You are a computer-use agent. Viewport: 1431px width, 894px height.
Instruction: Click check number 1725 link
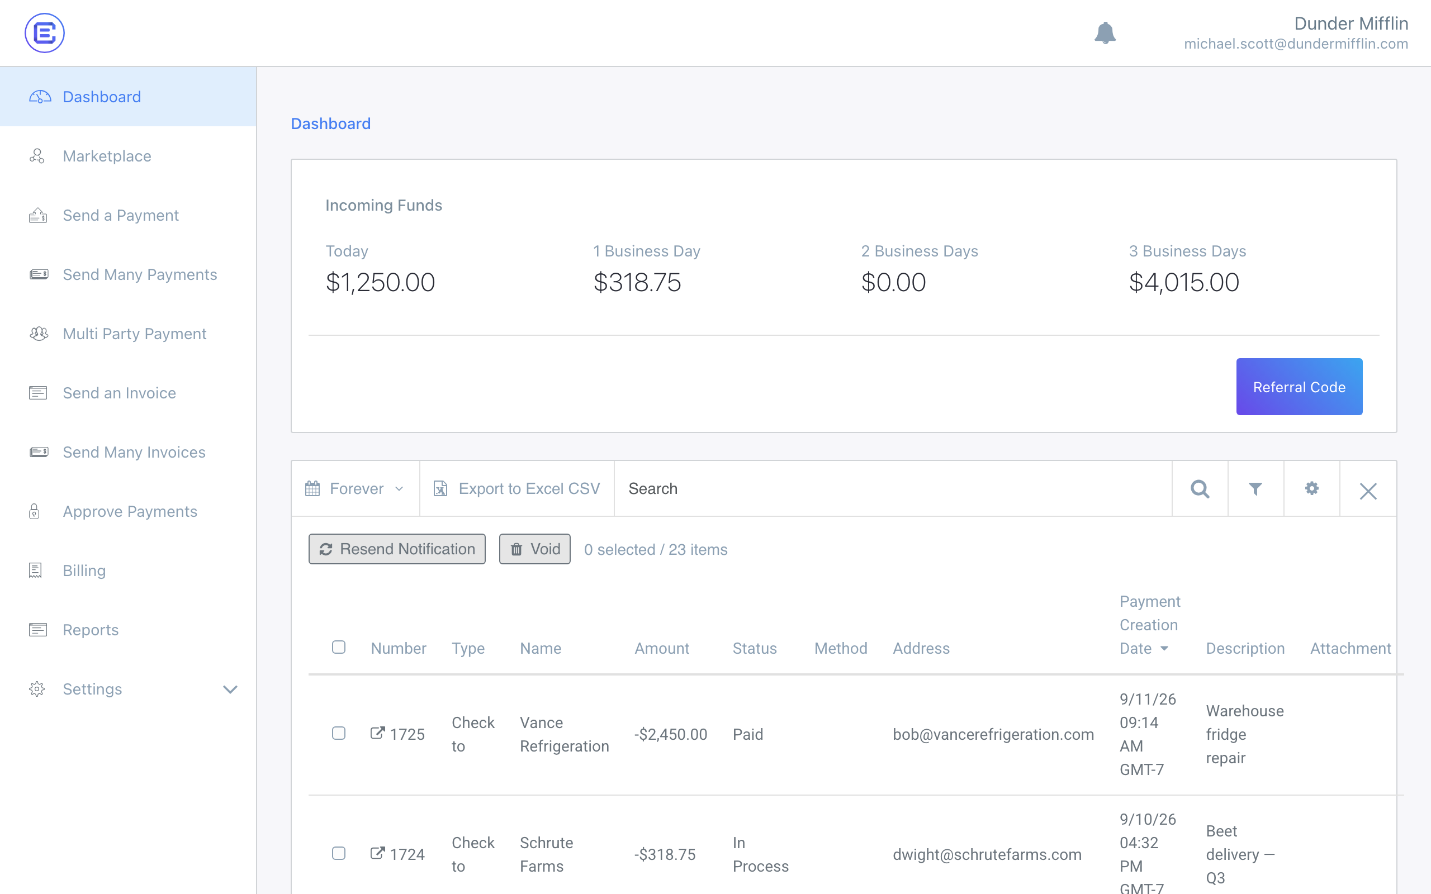coord(407,734)
